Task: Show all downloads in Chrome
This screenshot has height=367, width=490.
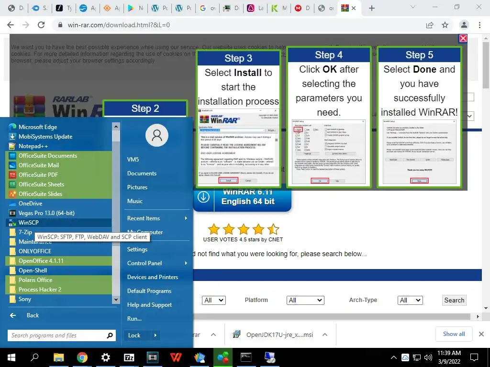Action: (454, 334)
